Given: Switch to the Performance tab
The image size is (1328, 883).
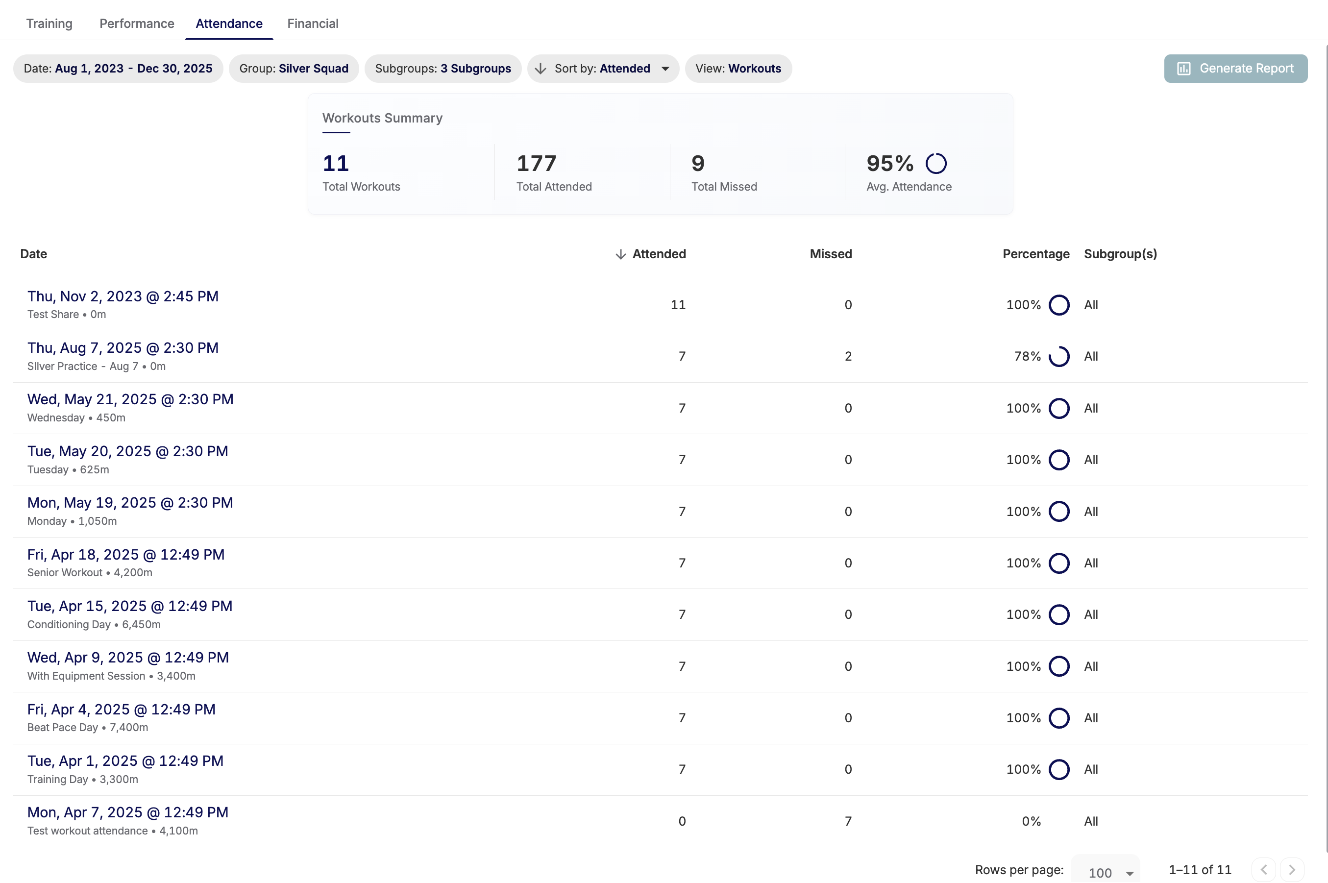Looking at the screenshot, I should click(x=137, y=24).
